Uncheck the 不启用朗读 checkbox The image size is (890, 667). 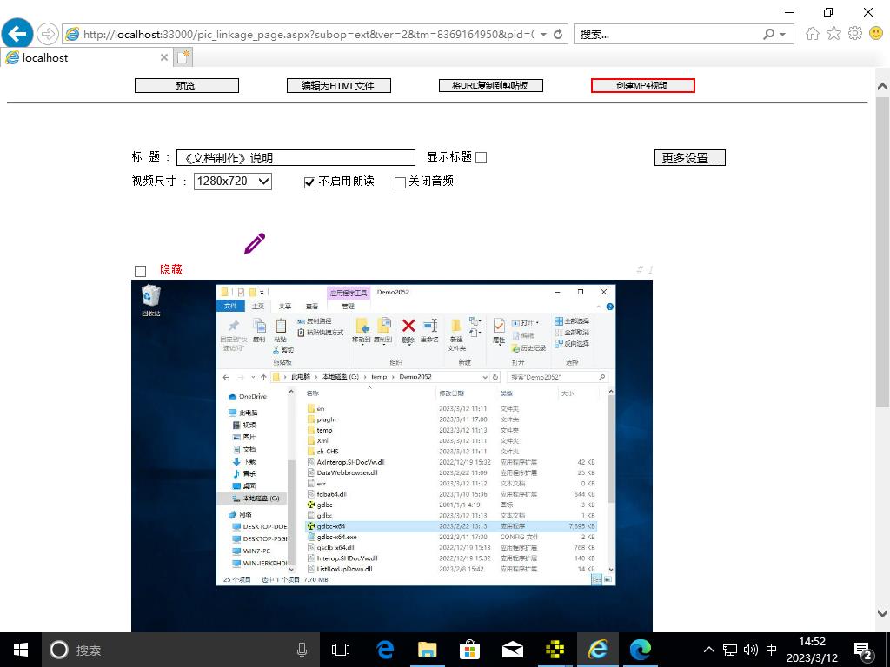point(309,182)
